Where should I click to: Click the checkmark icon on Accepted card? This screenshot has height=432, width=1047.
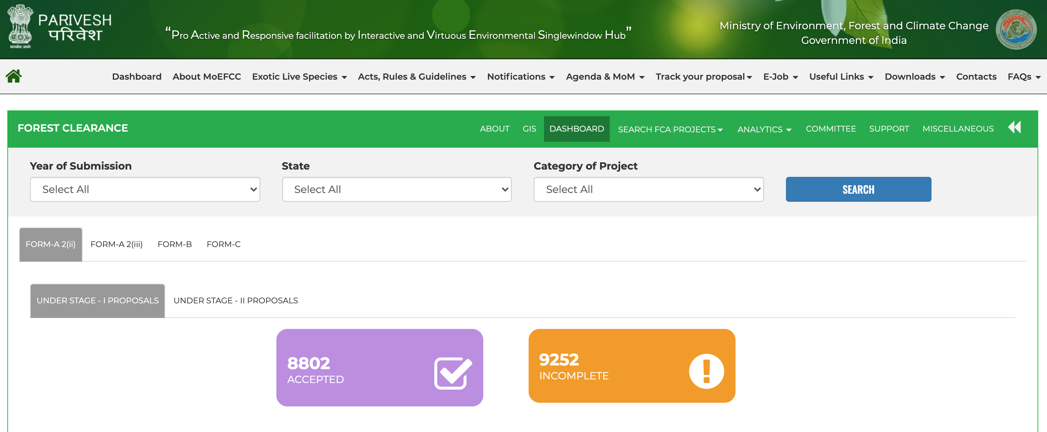[452, 373]
